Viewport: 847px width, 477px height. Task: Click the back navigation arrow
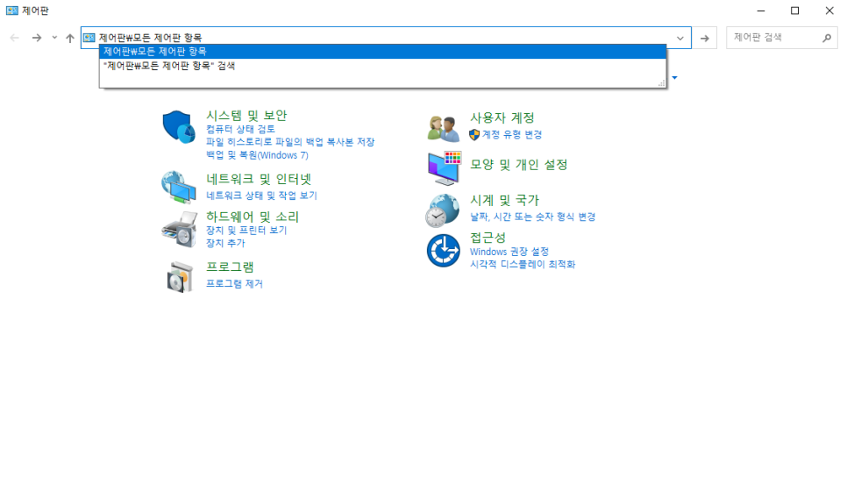(x=15, y=38)
